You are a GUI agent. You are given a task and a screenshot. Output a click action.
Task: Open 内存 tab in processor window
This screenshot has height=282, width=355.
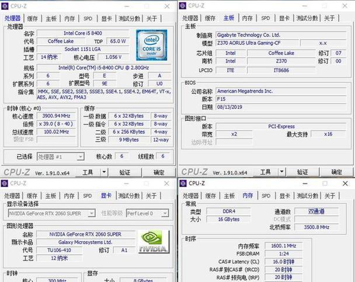coord(69,19)
